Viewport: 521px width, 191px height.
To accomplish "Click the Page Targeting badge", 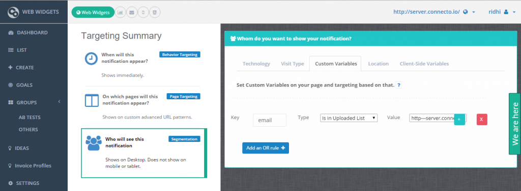I will pos(183,96).
